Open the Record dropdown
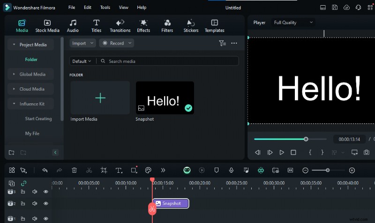Viewport: 375px width, 223px height. click(x=116, y=43)
